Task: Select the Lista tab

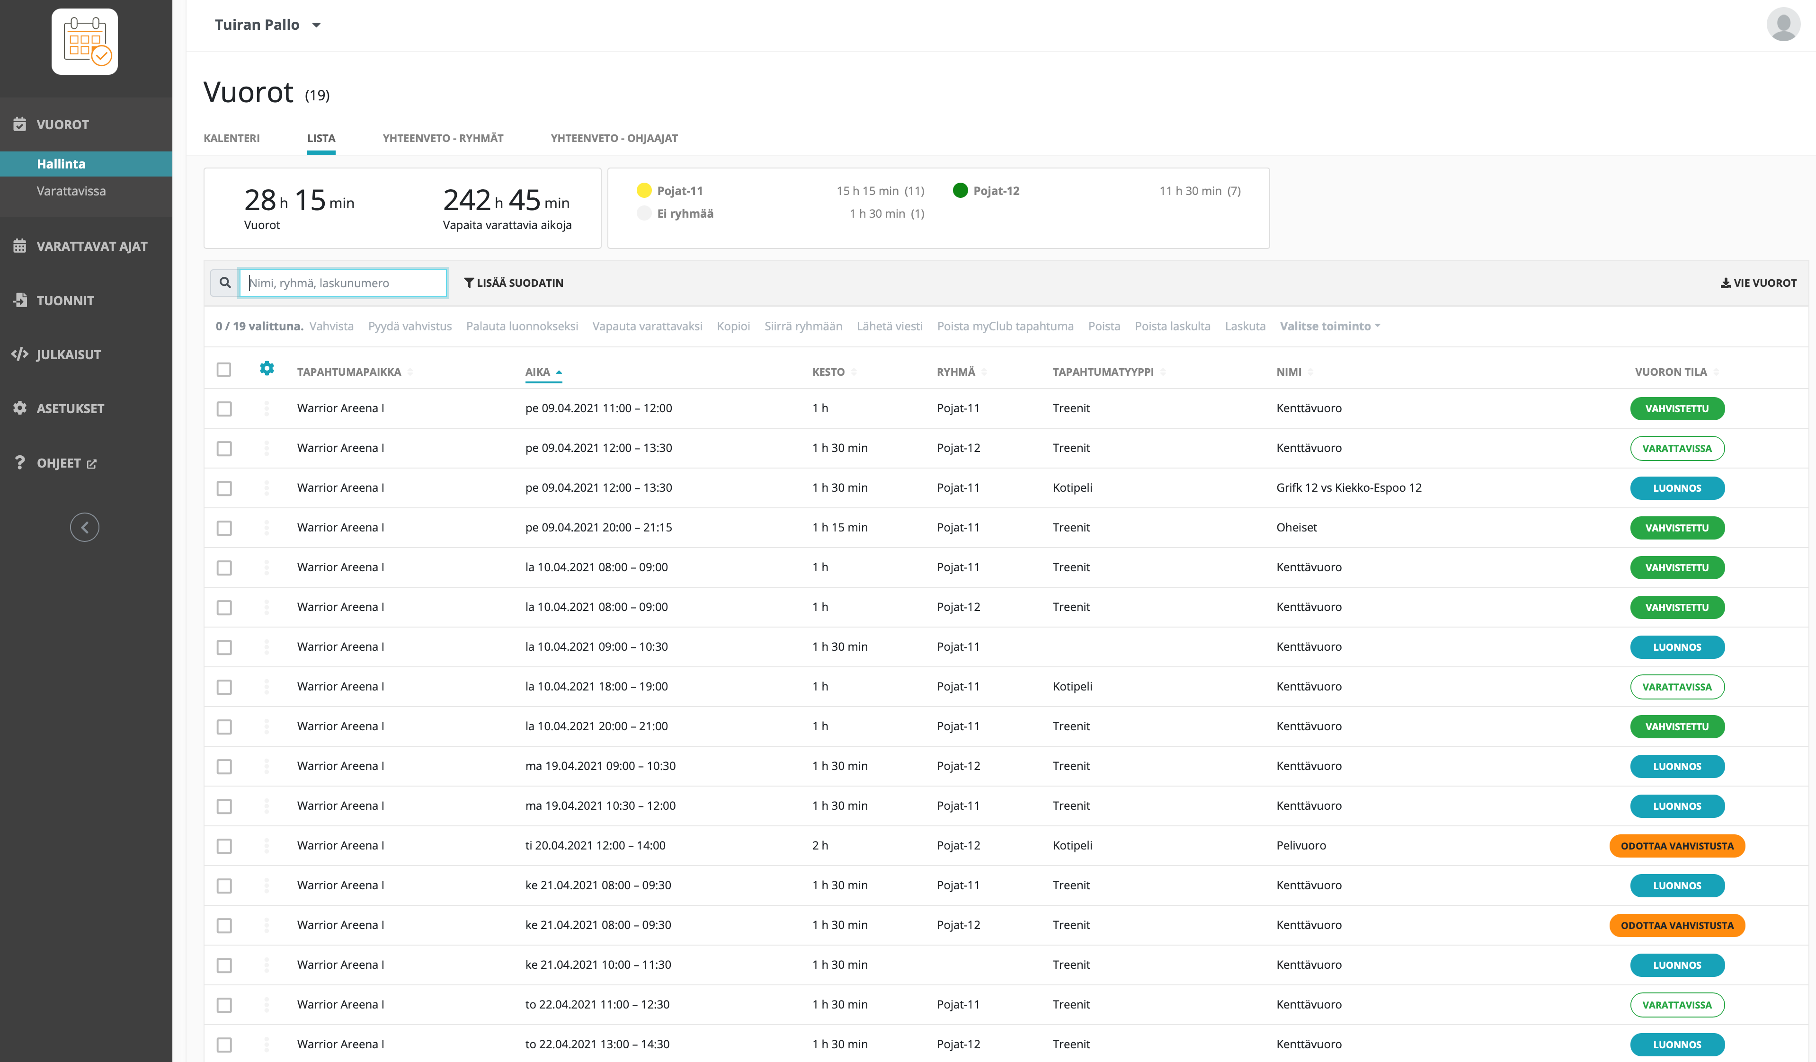Action: (x=320, y=138)
